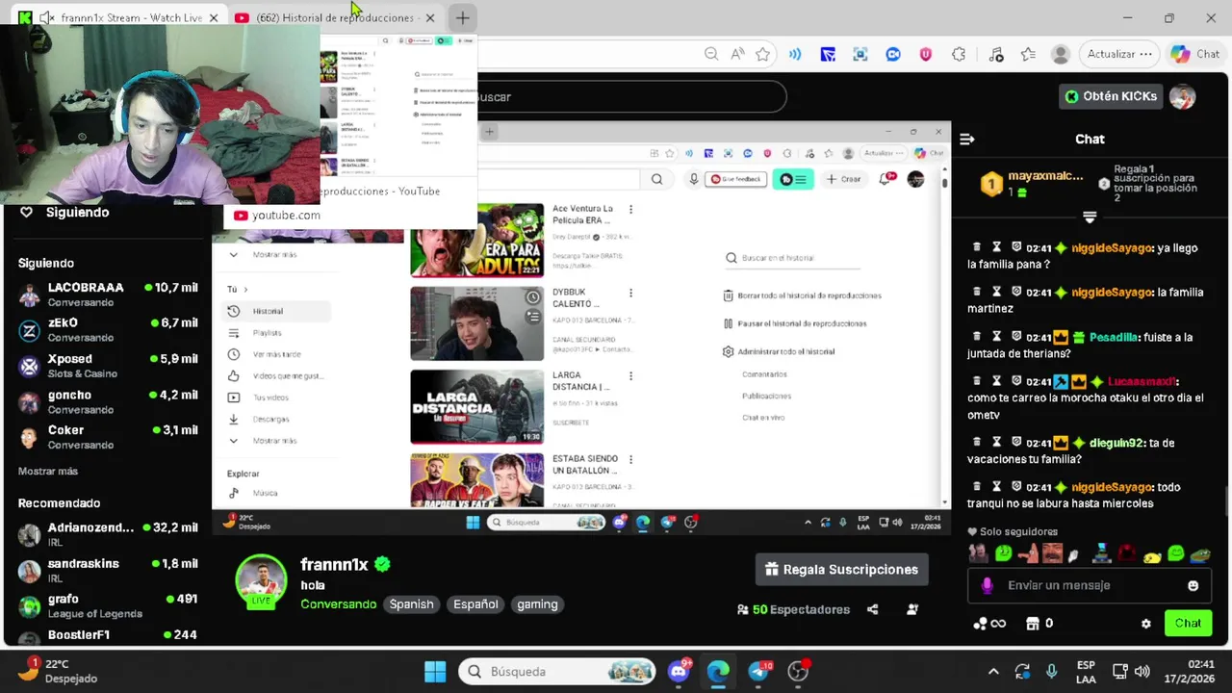Open the weather widget 22°C Despejado

point(58,671)
